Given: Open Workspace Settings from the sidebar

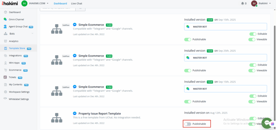Looking at the screenshot, I should pyautogui.click(x=19, y=92).
